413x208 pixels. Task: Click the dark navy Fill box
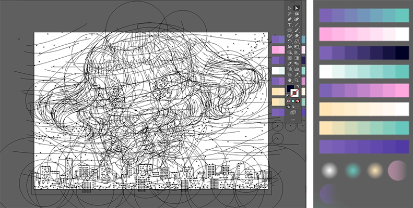click(289, 88)
